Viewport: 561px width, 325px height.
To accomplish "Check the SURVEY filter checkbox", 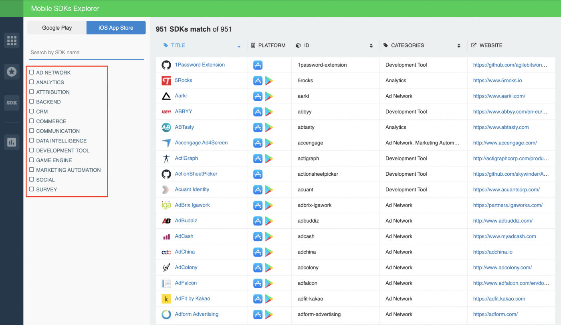I will [31, 189].
